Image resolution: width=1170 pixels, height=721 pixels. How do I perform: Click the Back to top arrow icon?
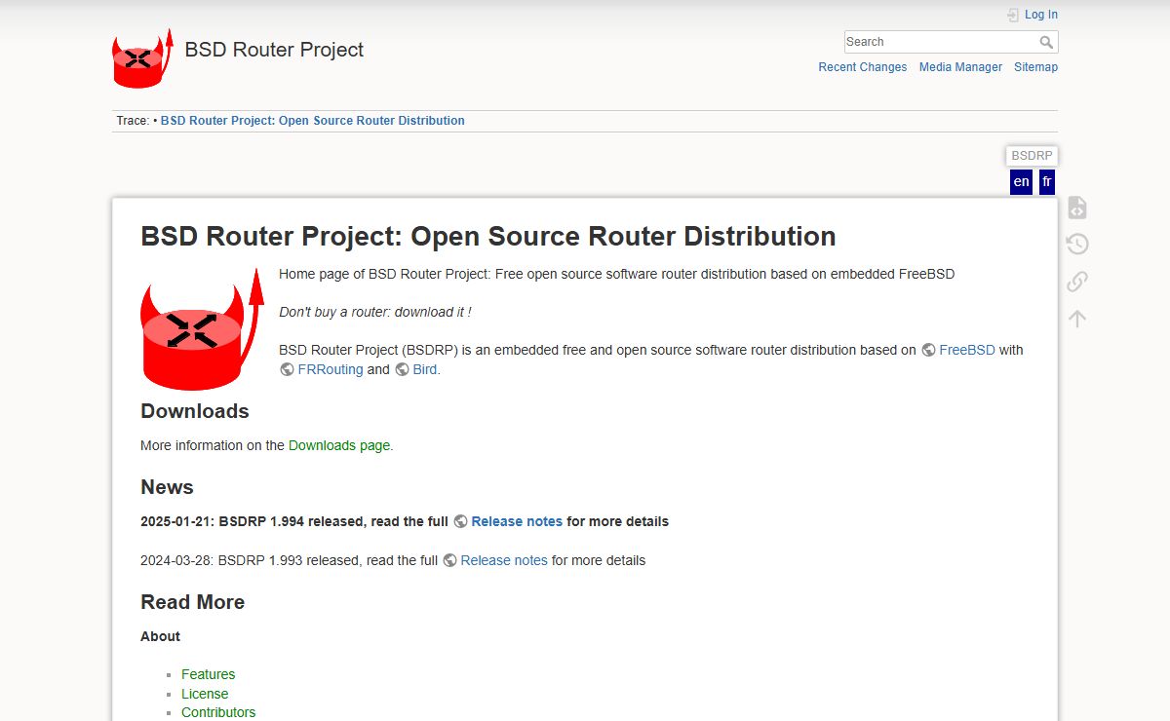point(1077,319)
